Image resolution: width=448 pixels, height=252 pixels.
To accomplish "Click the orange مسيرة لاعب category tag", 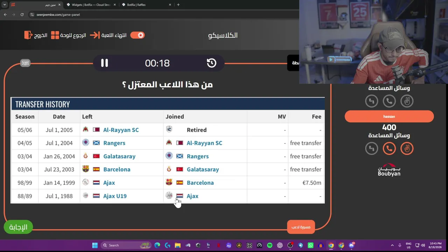I will tap(301, 227).
